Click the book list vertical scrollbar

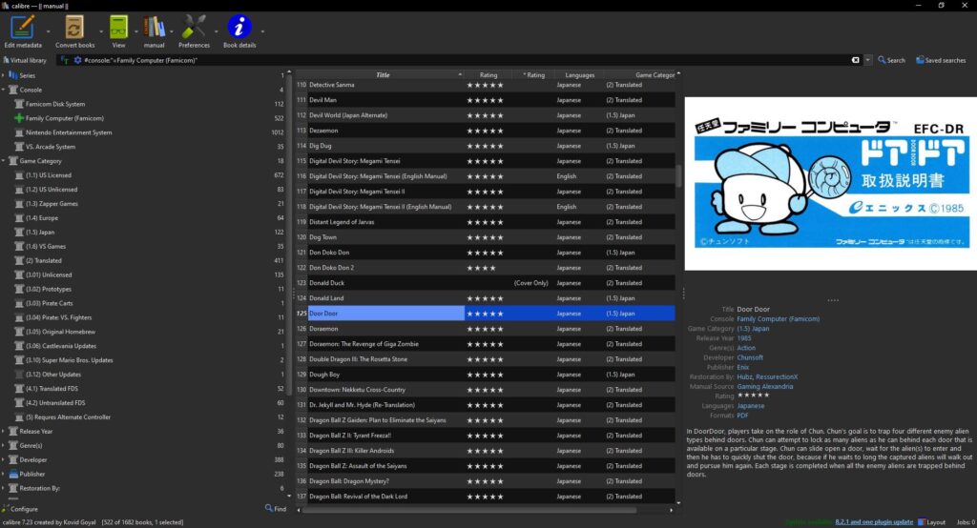(678, 175)
